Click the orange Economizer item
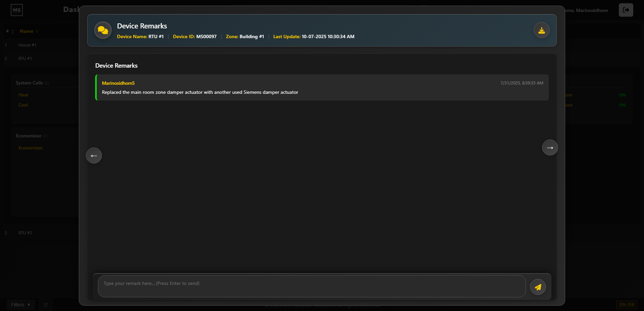Viewport: 644px width, 311px height. (x=31, y=148)
